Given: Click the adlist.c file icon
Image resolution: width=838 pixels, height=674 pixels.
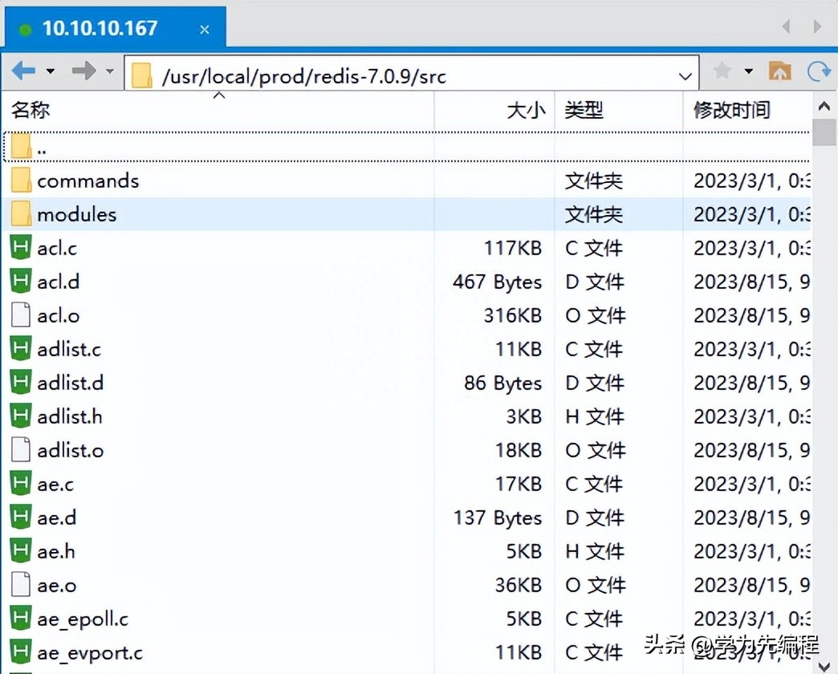Looking at the screenshot, I should click(21, 348).
